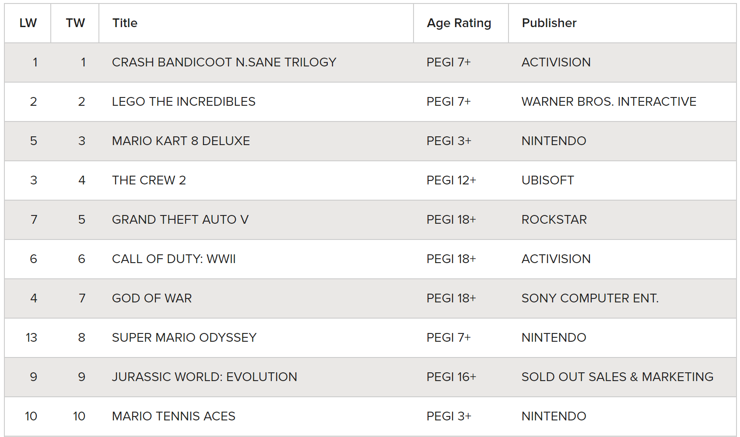Image resolution: width=740 pixels, height=437 pixels.
Task: Click The Crew 2 title
Action: pos(149,180)
